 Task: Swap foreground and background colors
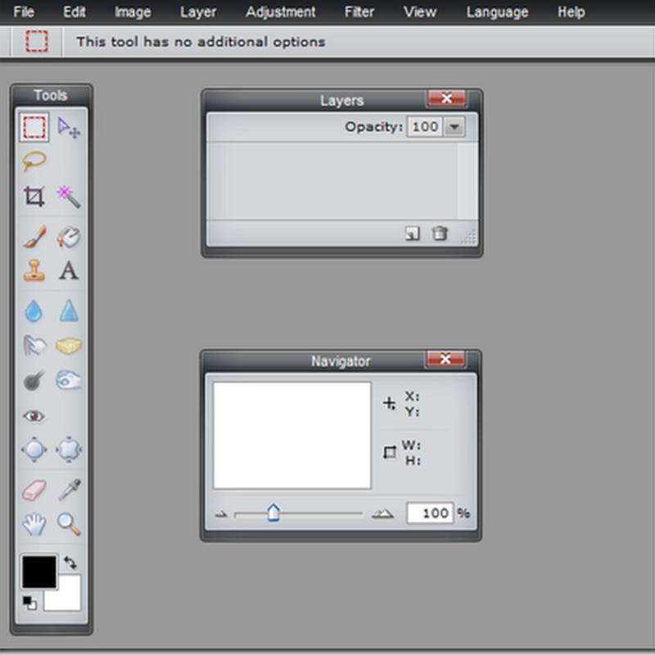70,562
